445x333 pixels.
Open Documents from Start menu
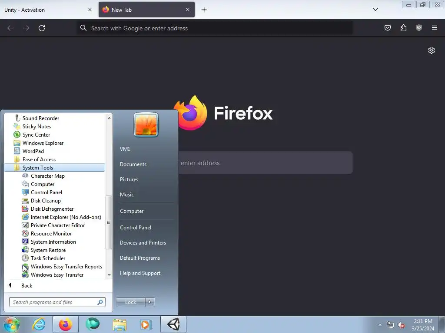133,164
